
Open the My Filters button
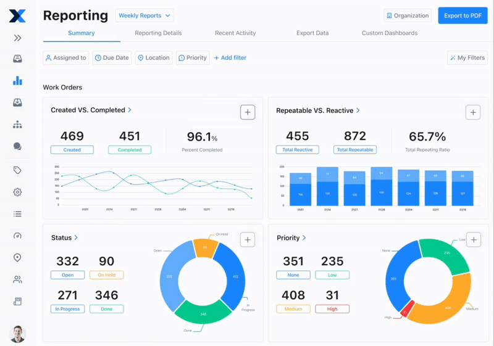[467, 58]
